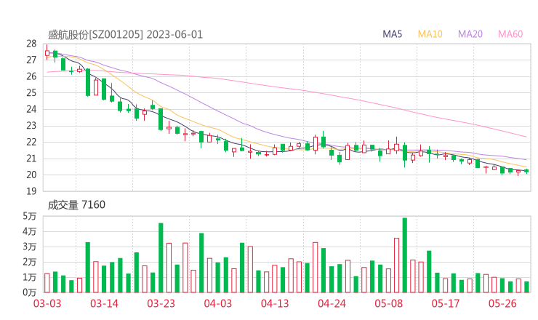This screenshot has width=538, height=320.
Task: Click the 26 price axis label
Action: 31,76
